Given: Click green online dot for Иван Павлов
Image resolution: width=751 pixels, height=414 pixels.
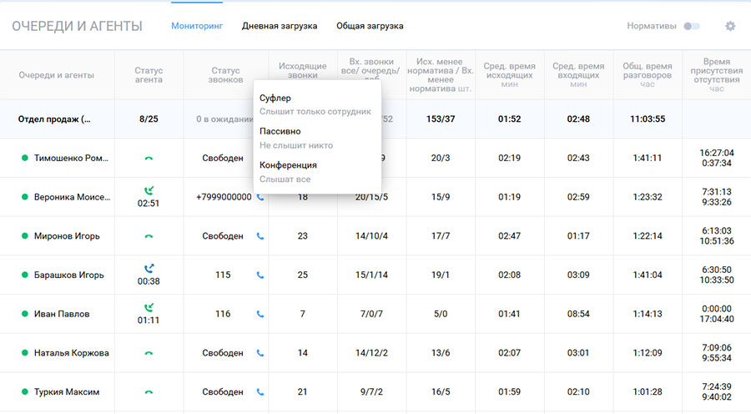Looking at the screenshot, I should (x=25, y=314).
